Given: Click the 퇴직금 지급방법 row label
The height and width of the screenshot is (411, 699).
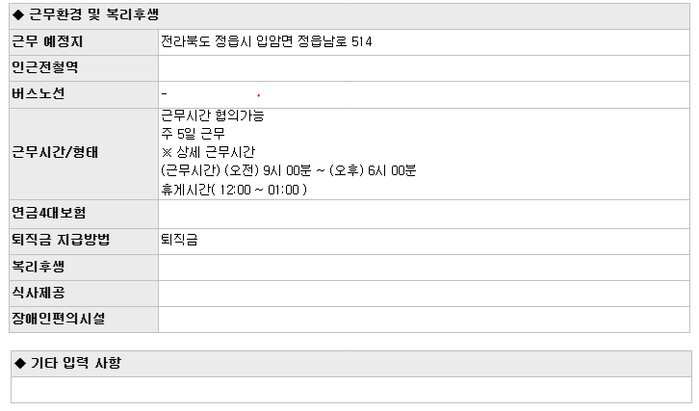Looking at the screenshot, I should tap(60, 240).
